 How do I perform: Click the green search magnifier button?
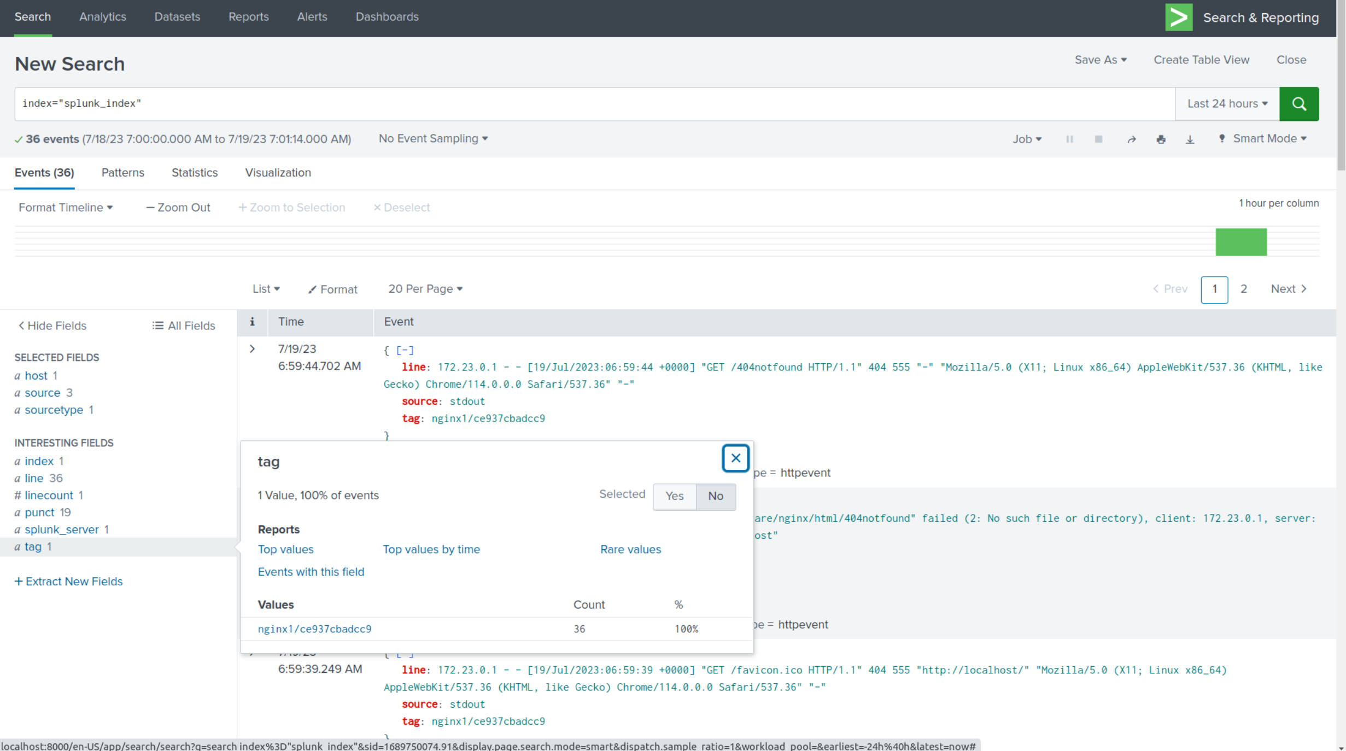point(1298,104)
